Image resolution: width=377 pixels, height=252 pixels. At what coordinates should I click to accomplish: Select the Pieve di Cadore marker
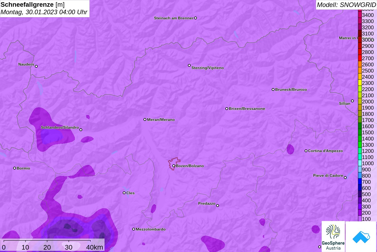345,178
